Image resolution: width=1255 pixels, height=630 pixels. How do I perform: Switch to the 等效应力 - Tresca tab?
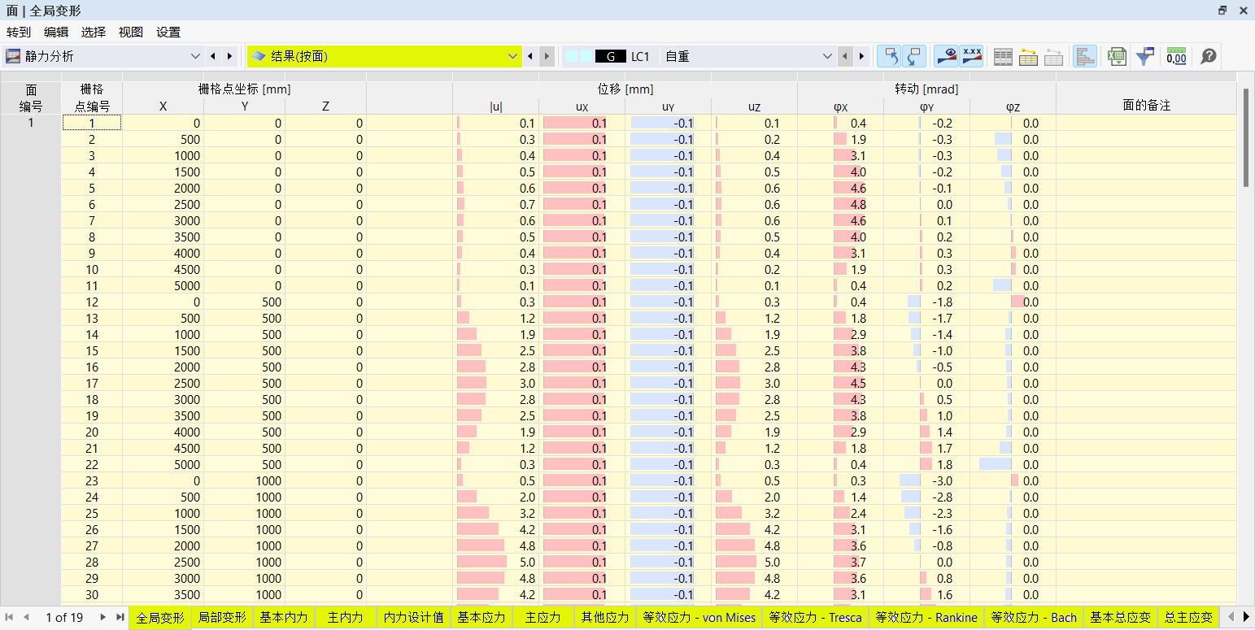[x=815, y=618]
